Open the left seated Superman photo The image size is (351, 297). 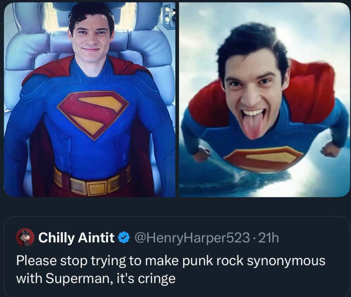90,100
